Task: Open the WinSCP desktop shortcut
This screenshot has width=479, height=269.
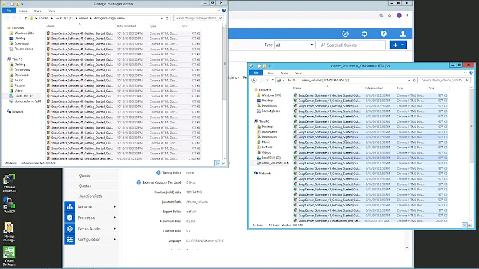Action: (x=9, y=205)
